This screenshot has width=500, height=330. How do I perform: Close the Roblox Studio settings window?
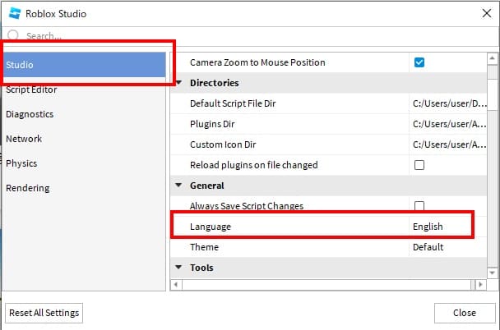click(x=487, y=13)
